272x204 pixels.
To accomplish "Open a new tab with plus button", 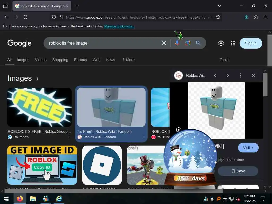I will (77, 6).
